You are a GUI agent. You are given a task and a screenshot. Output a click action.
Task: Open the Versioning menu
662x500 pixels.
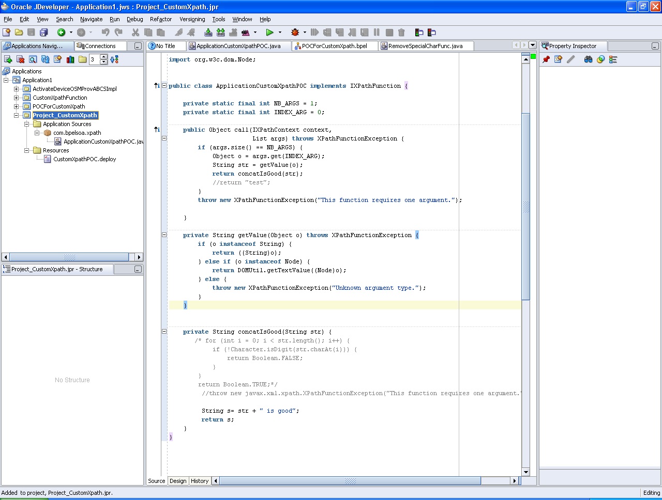pyautogui.click(x=192, y=19)
